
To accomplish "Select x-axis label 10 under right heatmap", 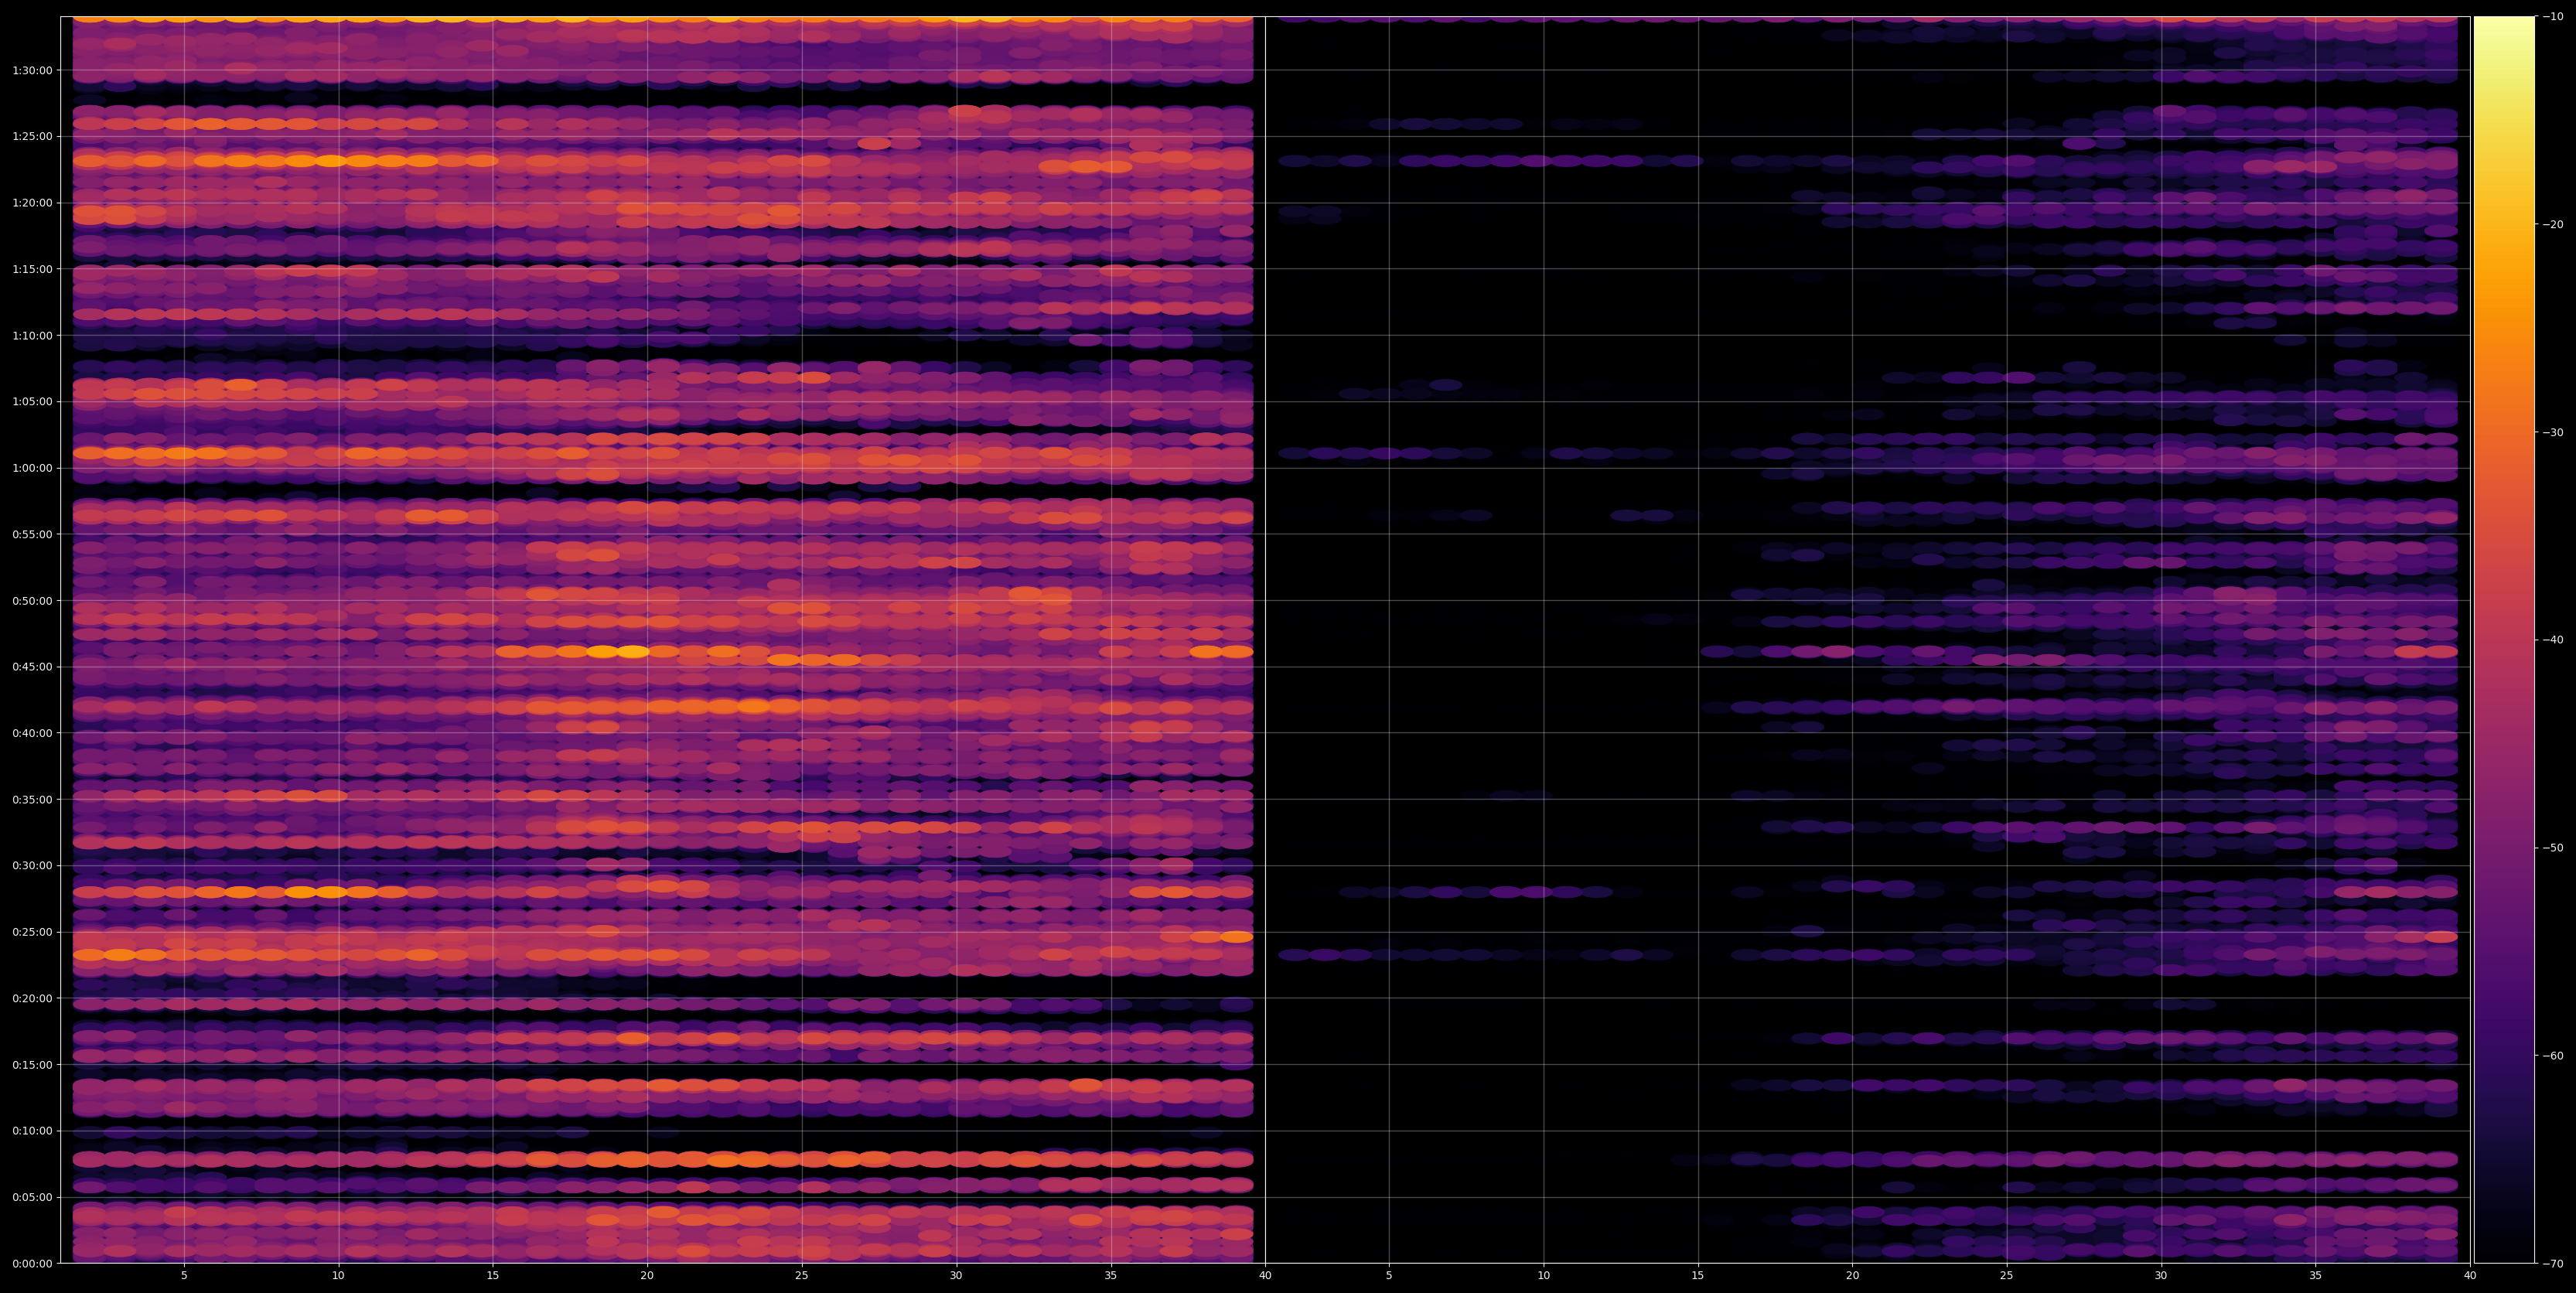I will pyautogui.click(x=1544, y=1276).
